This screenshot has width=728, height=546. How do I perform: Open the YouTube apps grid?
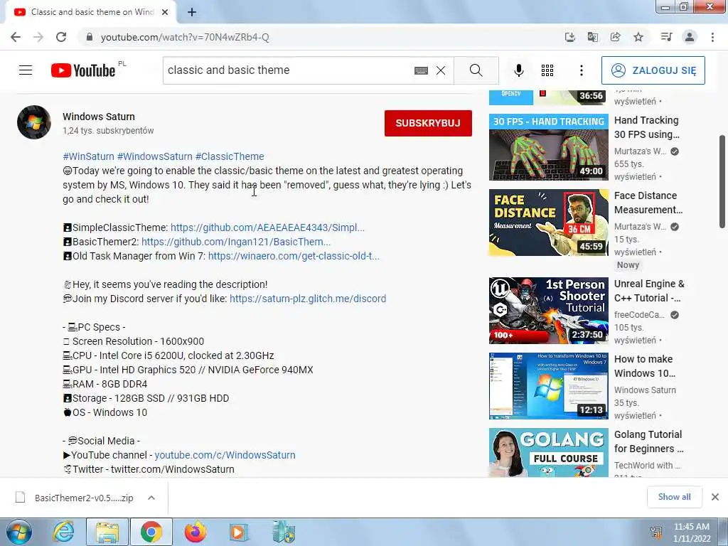[x=547, y=70]
